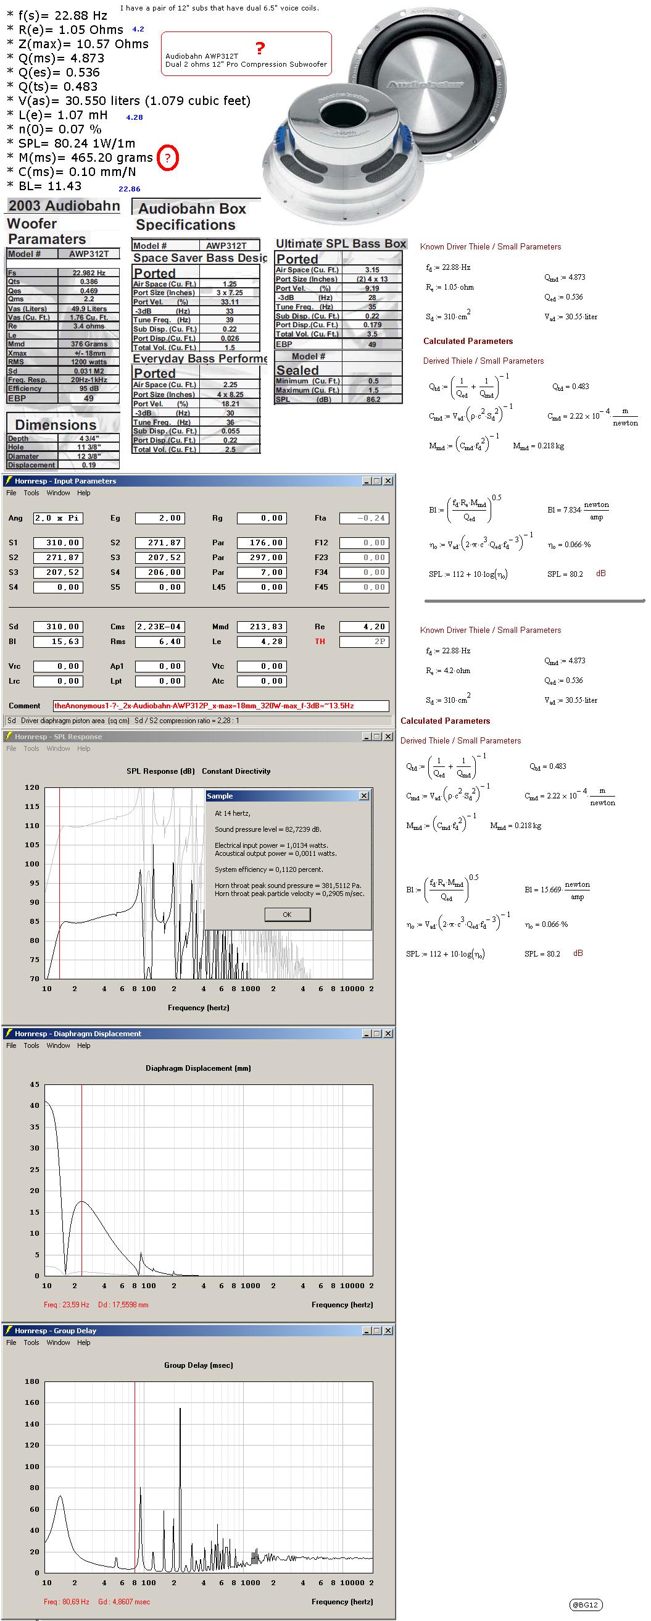Screen dimensions: 651x1621
Task: Click OK in the Sample dialog
Action: (287, 915)
